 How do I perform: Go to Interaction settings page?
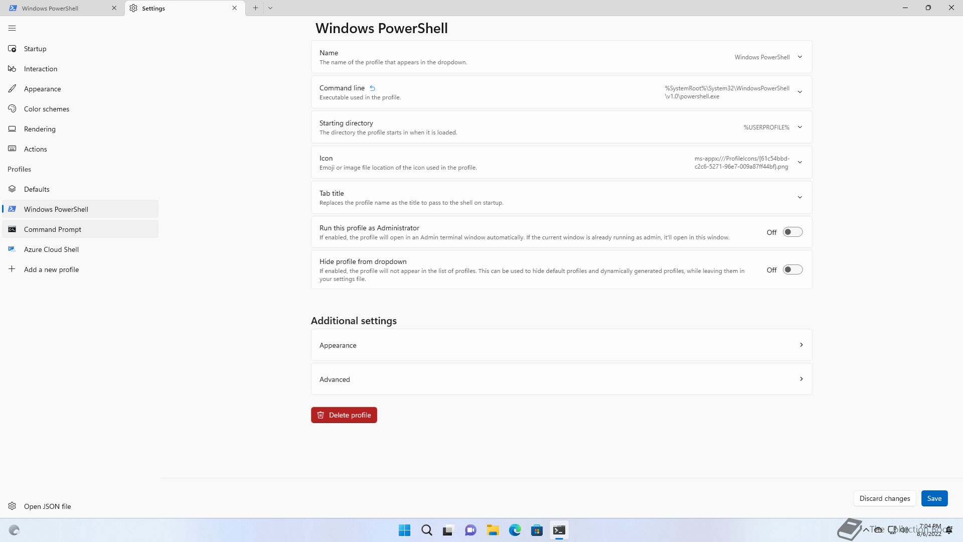pos(80,69)
